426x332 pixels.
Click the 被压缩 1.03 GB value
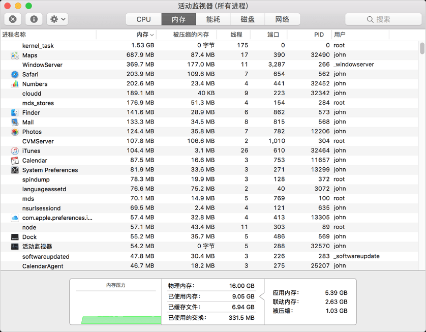click(x=337, y=311)
